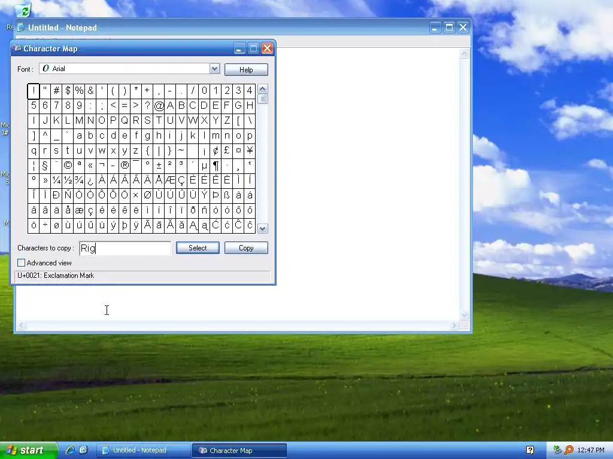The height and width of the screenshot is (459, 613).
Task: Select the one half ½ character
Action: pyautogui.click(x=68, y=180)
